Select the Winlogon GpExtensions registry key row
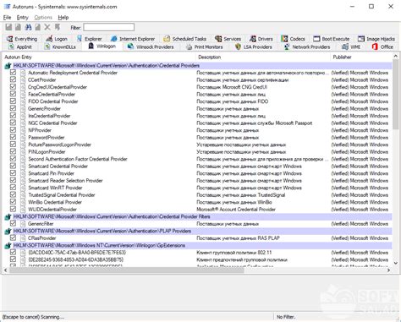 pos(197,245)
